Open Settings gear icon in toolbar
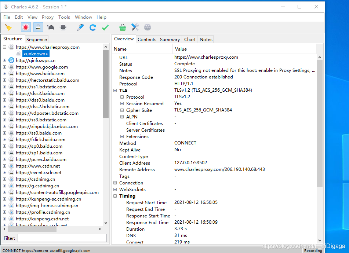 tap(148, 27)
